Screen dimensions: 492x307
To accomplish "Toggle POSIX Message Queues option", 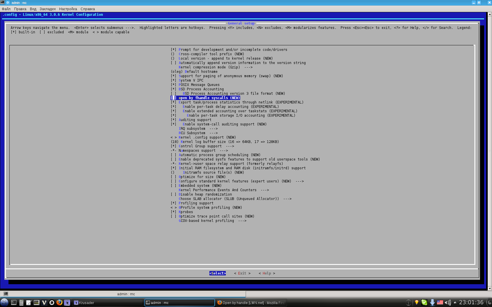I will pos(195,85).
